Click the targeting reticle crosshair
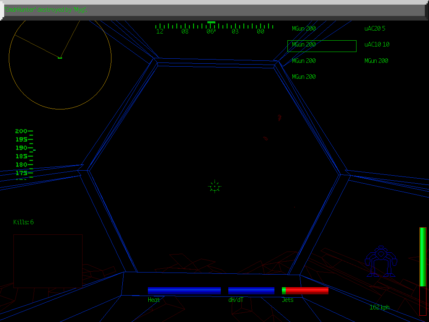The height and width of the screenshot is (322, 429). point(214,187)
